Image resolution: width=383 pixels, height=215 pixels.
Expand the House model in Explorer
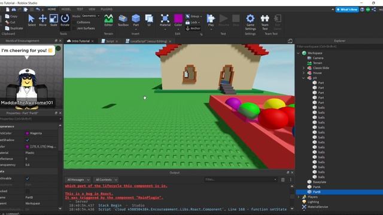[x=303, y=73]
